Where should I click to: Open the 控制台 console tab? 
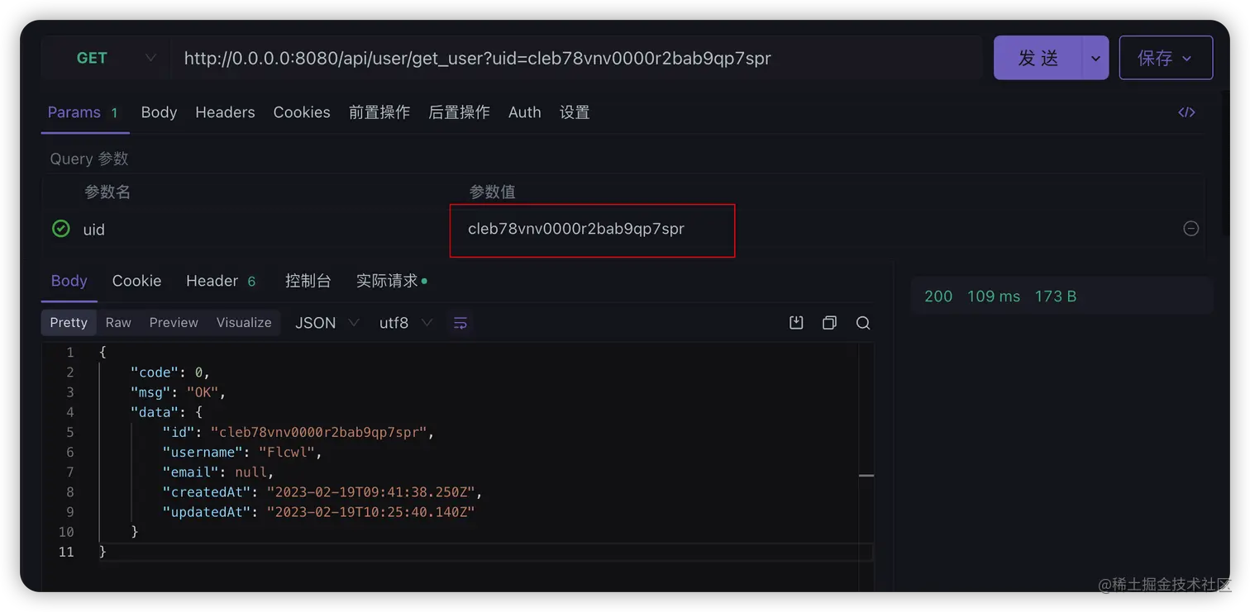[x=308, y=281]
